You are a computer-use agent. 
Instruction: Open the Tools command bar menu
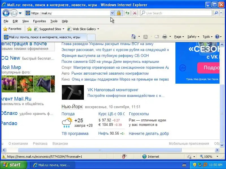pyautogui.click(x=207, y=37)
